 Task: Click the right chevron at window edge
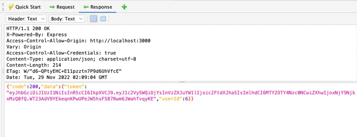point(3,9)
